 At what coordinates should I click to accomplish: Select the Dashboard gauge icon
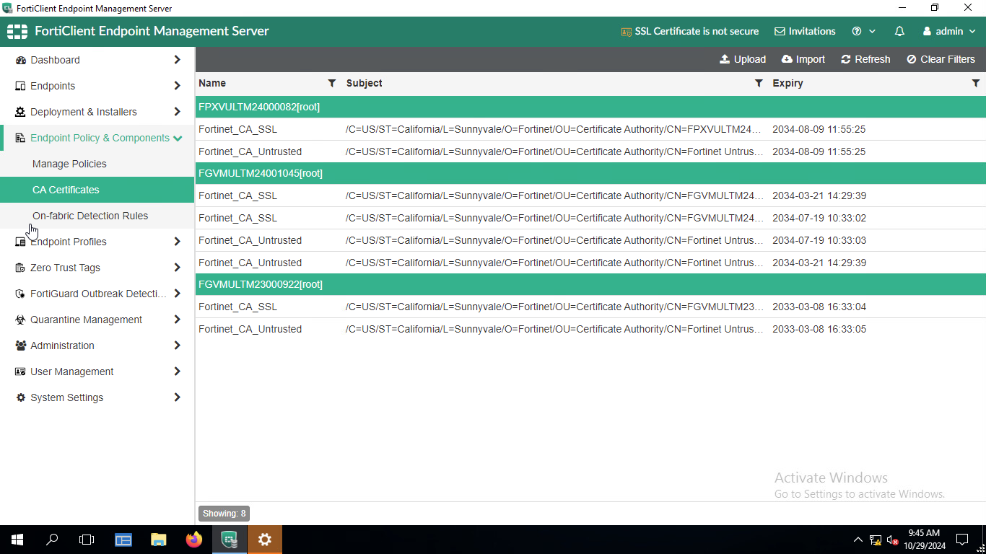21,60
